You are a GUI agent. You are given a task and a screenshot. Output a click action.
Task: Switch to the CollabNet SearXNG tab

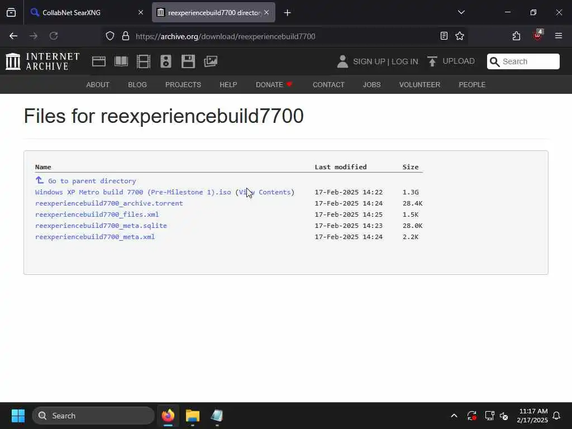[87, 12]
